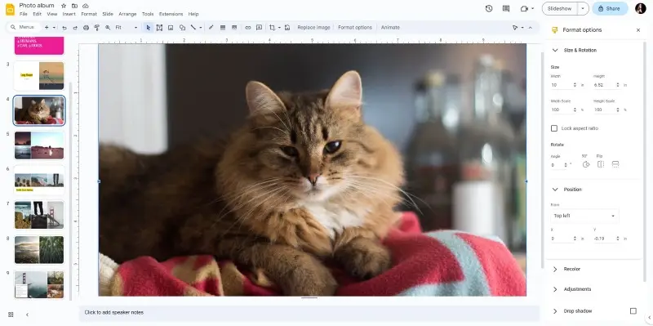
Task: Collapse the Size & Rotation section
Action: [x=555, y=50]
